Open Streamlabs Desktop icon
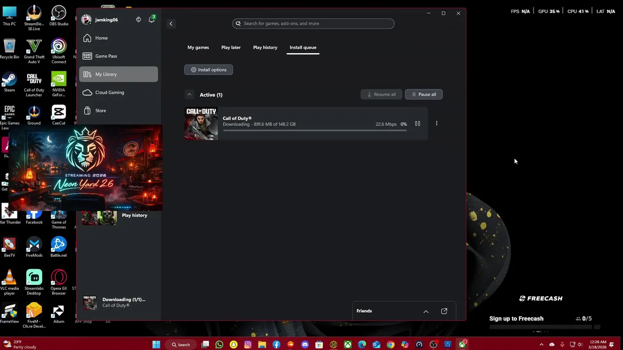This screenshot has width=623, height=350. [x=34, y=283]
